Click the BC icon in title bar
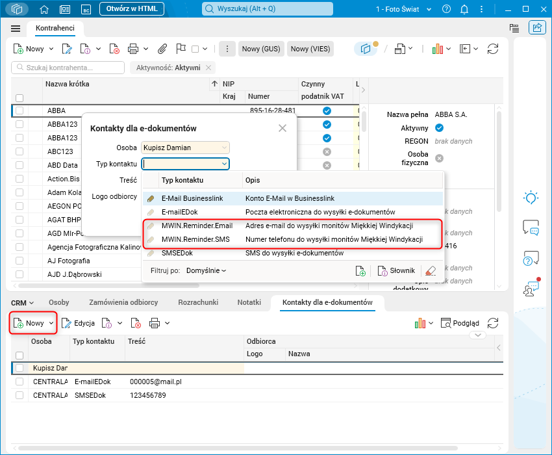 (86, 10)
